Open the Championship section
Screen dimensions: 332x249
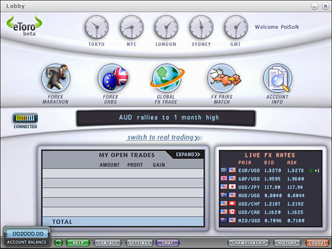click(x=248, y=242)
